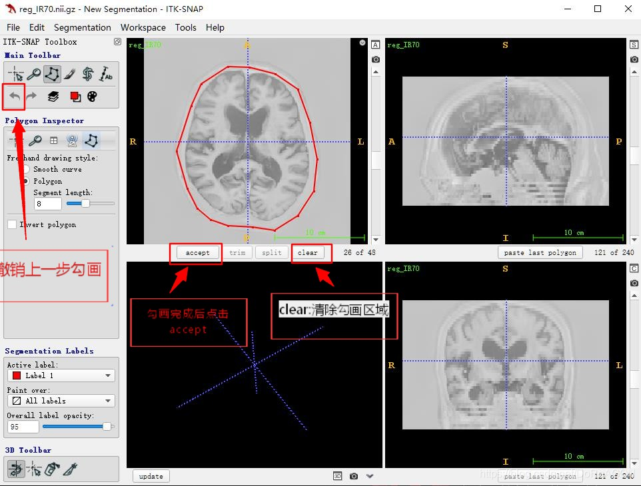This screenshot has width=641, height=486.
Task: Open the Layer Inspector stack icon
Action: (x=53, y=97)
